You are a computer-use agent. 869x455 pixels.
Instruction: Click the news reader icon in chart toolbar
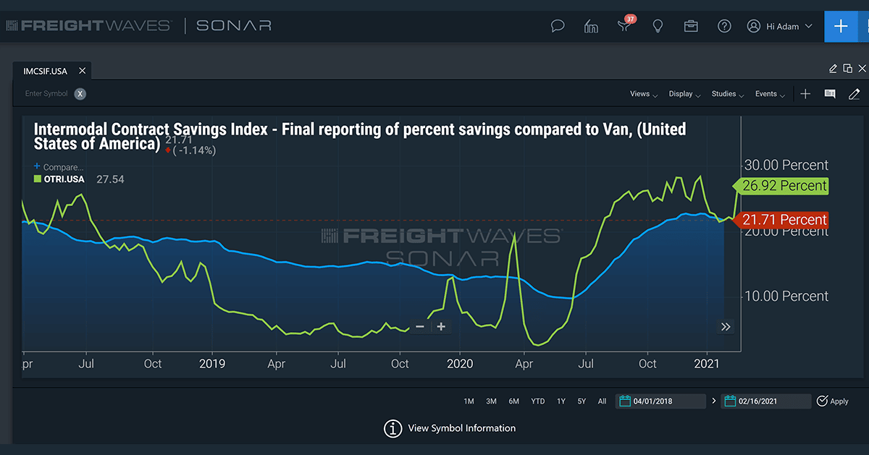pos(829,93)
